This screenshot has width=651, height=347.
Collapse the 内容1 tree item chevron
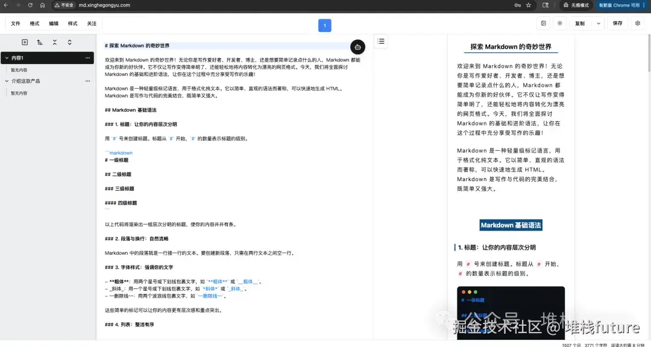click(7, 58)
